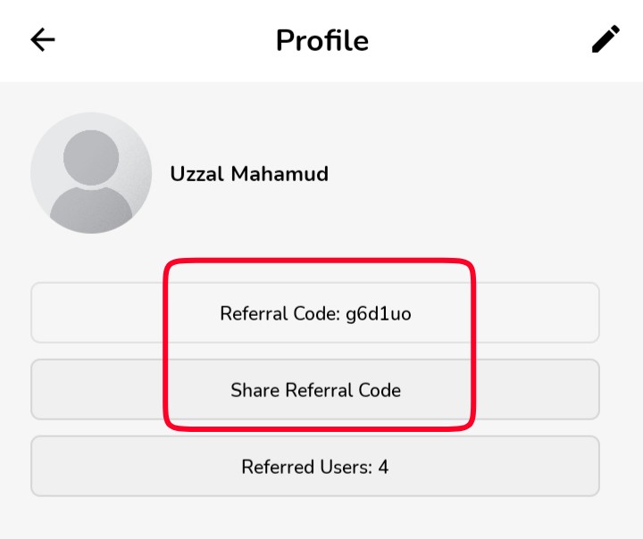Tap the gray silhouette shoulders in the avatar
The width and height of the screenshot is (643, 539).
(x=91, y=210)
